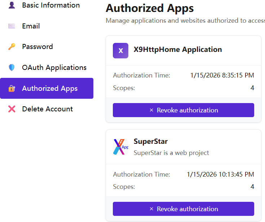
Task: Click the X icon in SuperStar's revoke button
Action: pyautogui.click(x=151, y=209)
